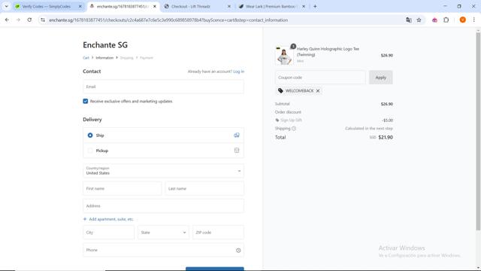The image size is (481, 271).
Task: Go back to the previous page
Action: coord(7,20)
